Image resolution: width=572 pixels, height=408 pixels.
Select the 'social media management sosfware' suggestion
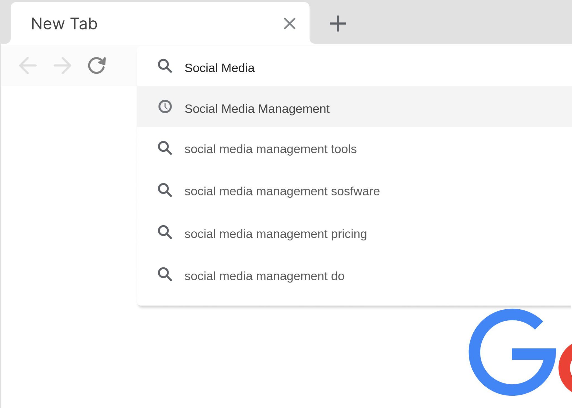coord(282,191)
